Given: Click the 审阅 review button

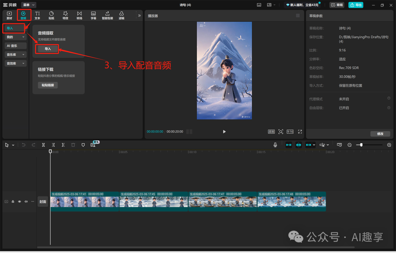Looking at the screenshot, I should 337,5.
